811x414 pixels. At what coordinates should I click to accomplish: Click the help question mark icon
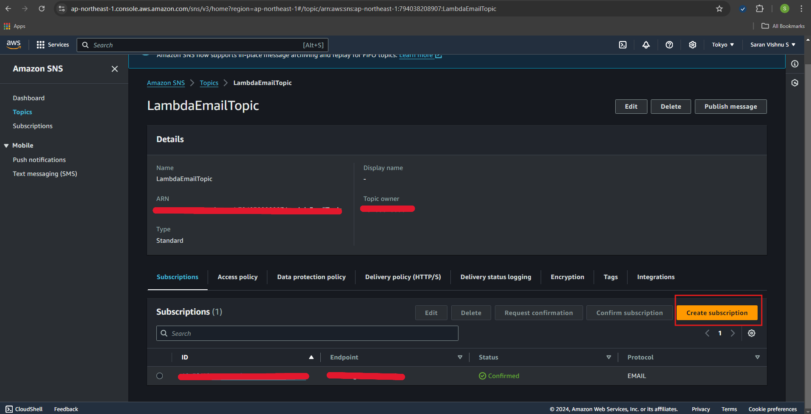[669, 45]
